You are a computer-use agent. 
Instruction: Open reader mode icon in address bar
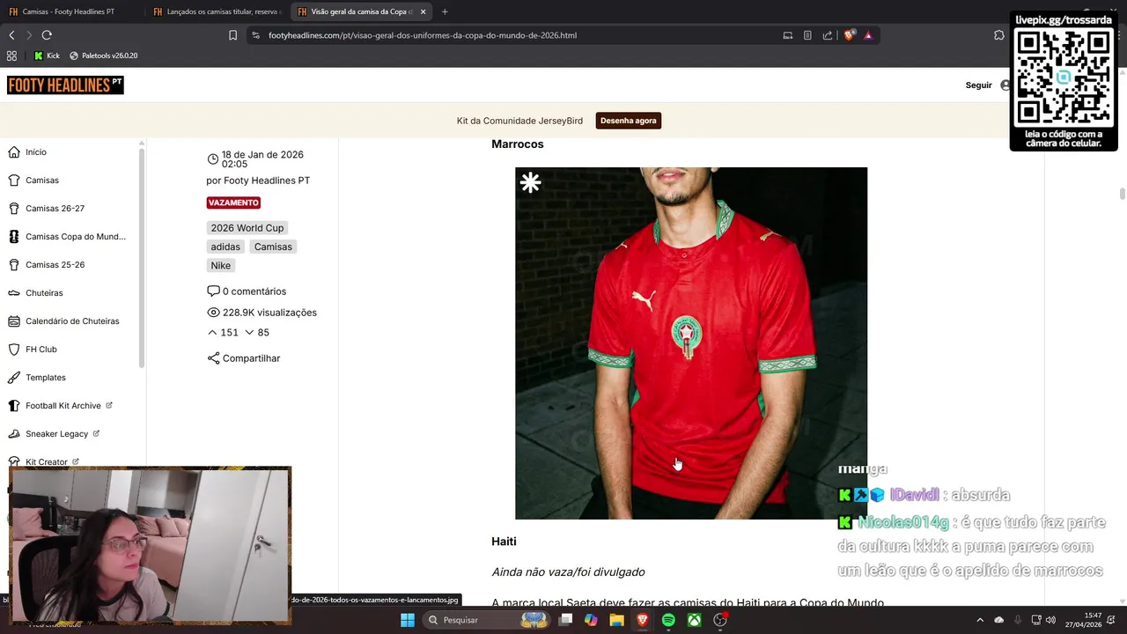(807, 35)
